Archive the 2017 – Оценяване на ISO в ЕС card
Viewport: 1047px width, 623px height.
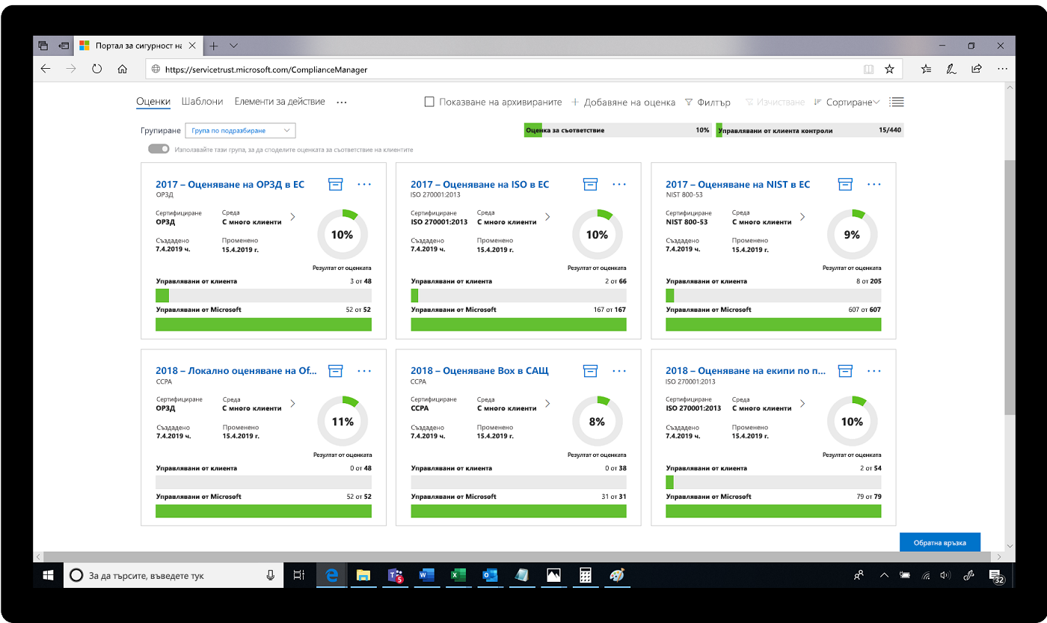591,184
